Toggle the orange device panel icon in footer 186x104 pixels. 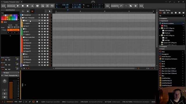[x=33, y=102]
